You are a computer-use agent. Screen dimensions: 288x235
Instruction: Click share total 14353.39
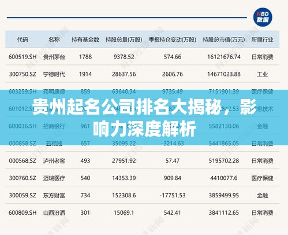coord(124,178)
